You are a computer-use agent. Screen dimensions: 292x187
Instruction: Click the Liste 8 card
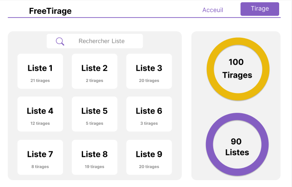95,157
